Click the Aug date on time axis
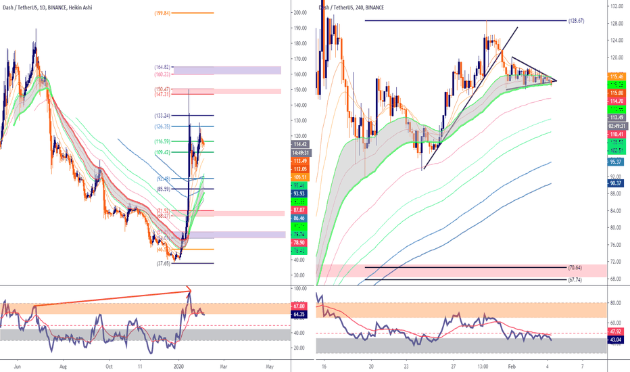The height and width of the screenshot is (372, 630). (63, 367)
